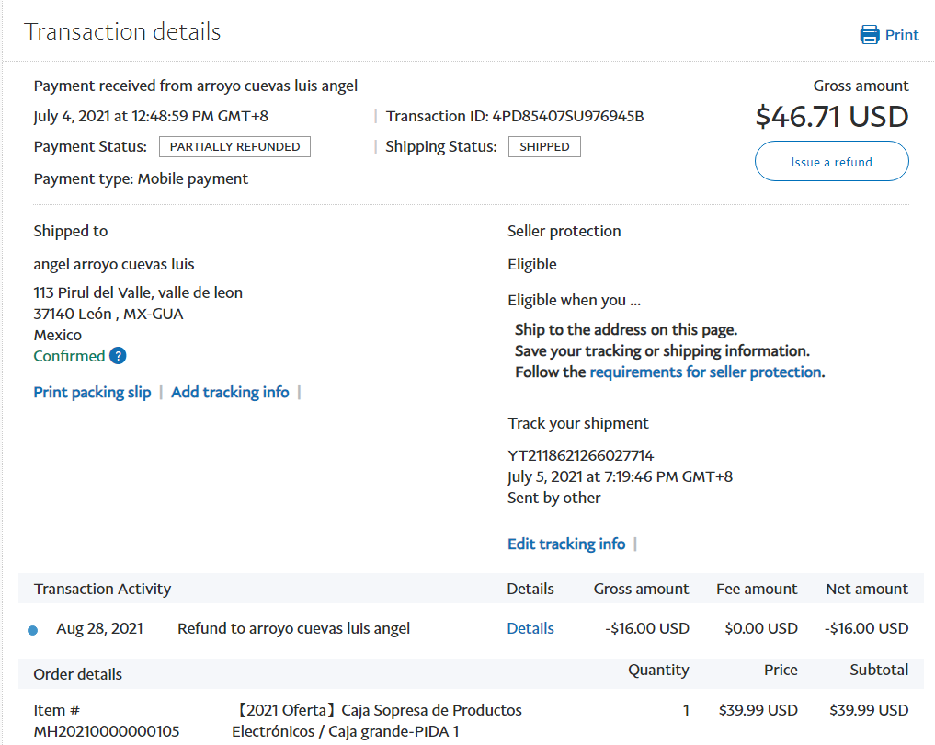Open the Confirmed address help icon
The width and height of the screenshot is (935, 745).
tap(118, 356)
